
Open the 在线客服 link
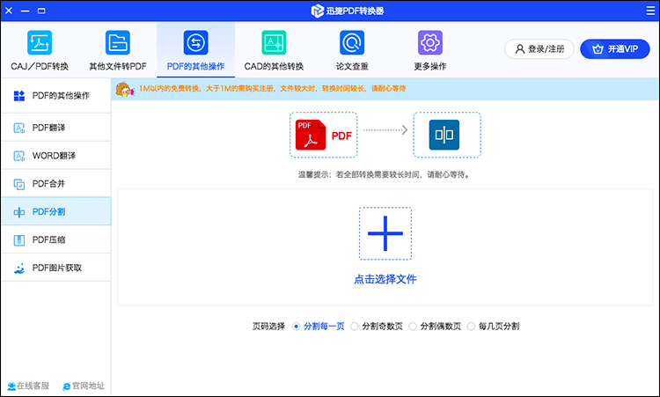coord(28,386)
